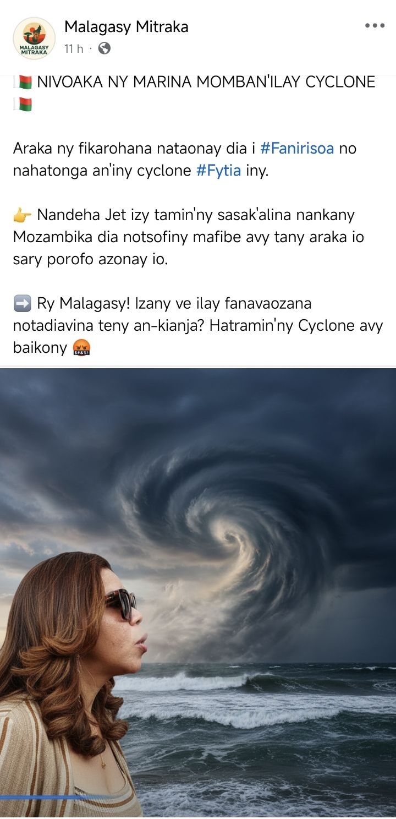Click the 11 h post timestamp

point(74,48)
